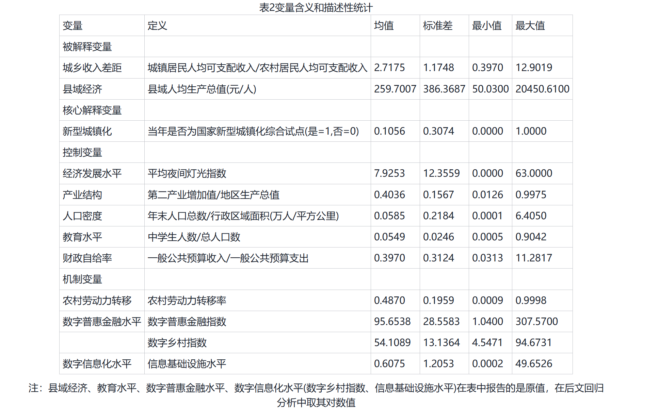The height and width of the screenshot is (411, 659).
Task: Click the 数字乡村指数 definition cell
Action: [177, 343]
